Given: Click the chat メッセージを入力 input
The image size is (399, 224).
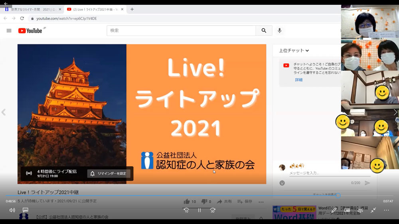Looking at the screenshot, I should pyautogui.click(x=330, y=173).
